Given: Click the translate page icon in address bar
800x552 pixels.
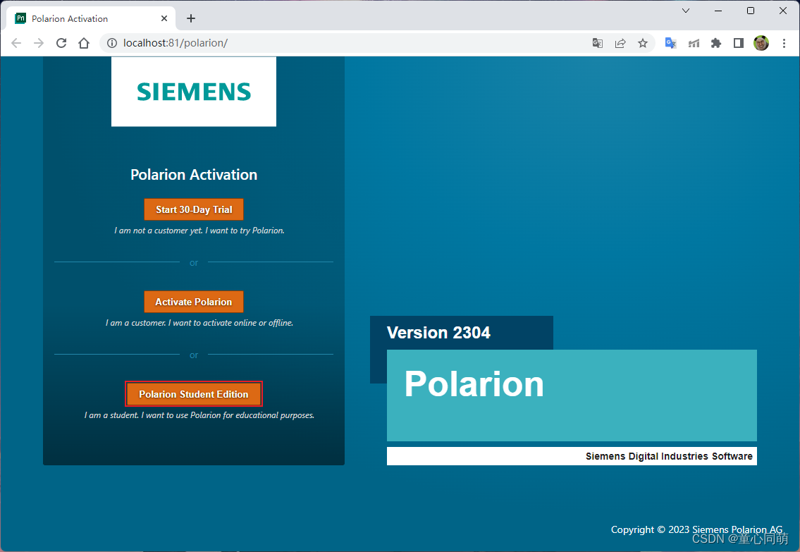Looking at the screenshot, I should click(x=598, y=44).
